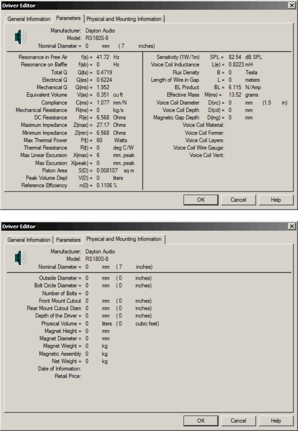Select the Voice Coil Depth D(cd) value

(x=230, y=110)
